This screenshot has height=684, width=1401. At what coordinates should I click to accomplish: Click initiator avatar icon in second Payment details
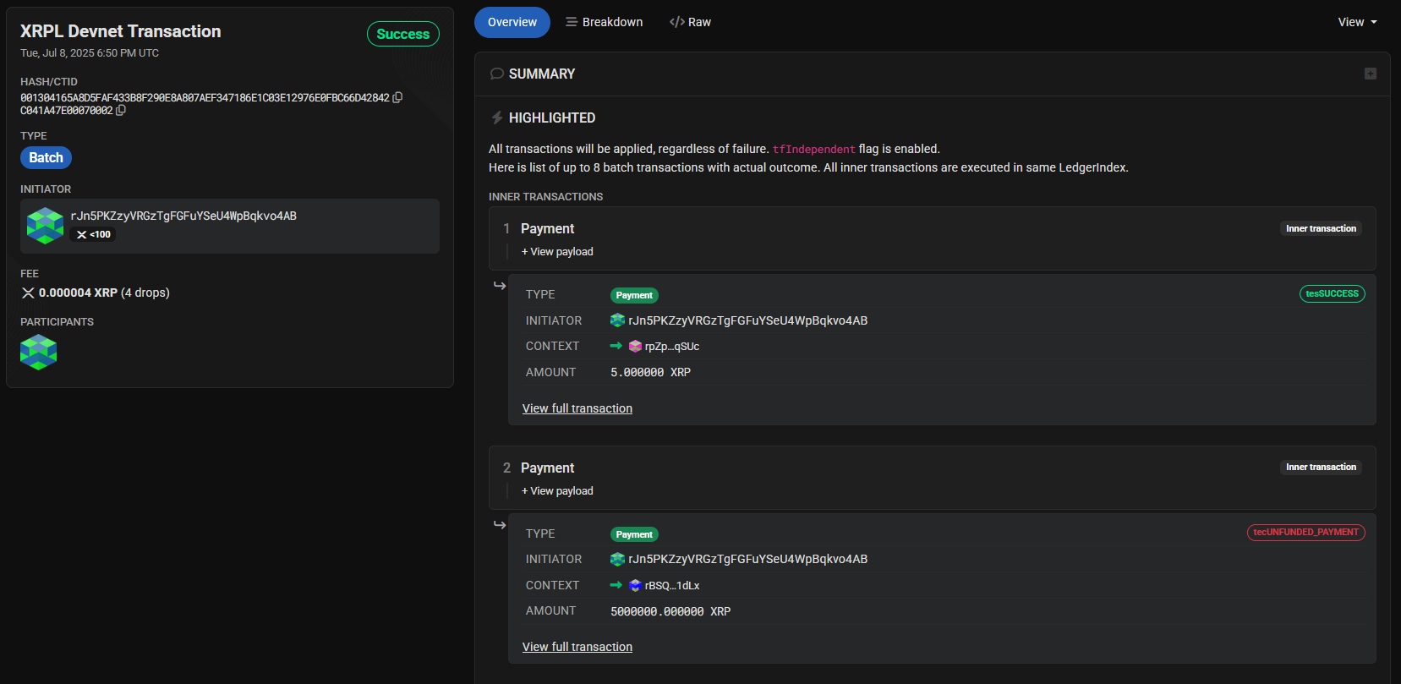[617, 559]
